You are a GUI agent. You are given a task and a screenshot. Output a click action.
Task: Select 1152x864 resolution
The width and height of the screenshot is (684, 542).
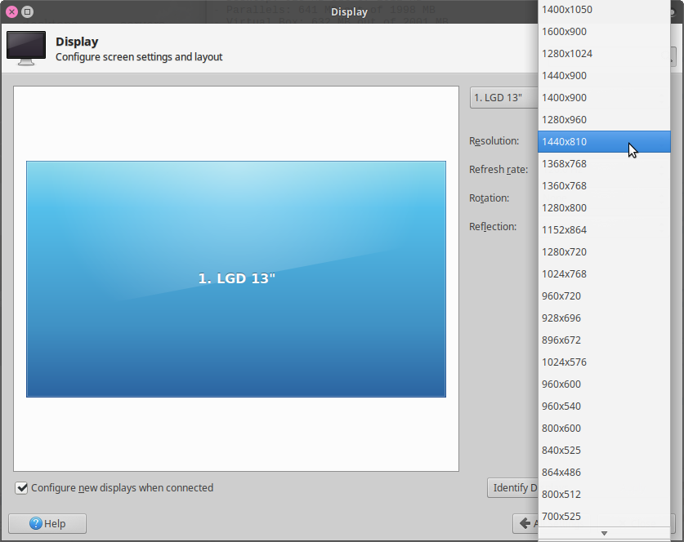(604, 230)
